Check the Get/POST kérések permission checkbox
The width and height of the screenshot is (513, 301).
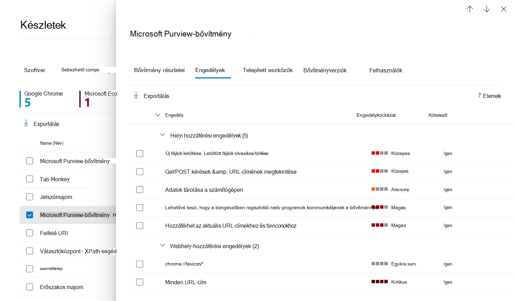[140, 172]
